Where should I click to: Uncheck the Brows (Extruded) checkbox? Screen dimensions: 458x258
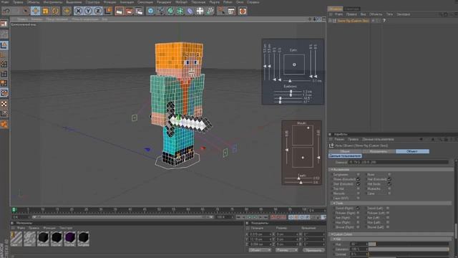[x=358, y=179]
